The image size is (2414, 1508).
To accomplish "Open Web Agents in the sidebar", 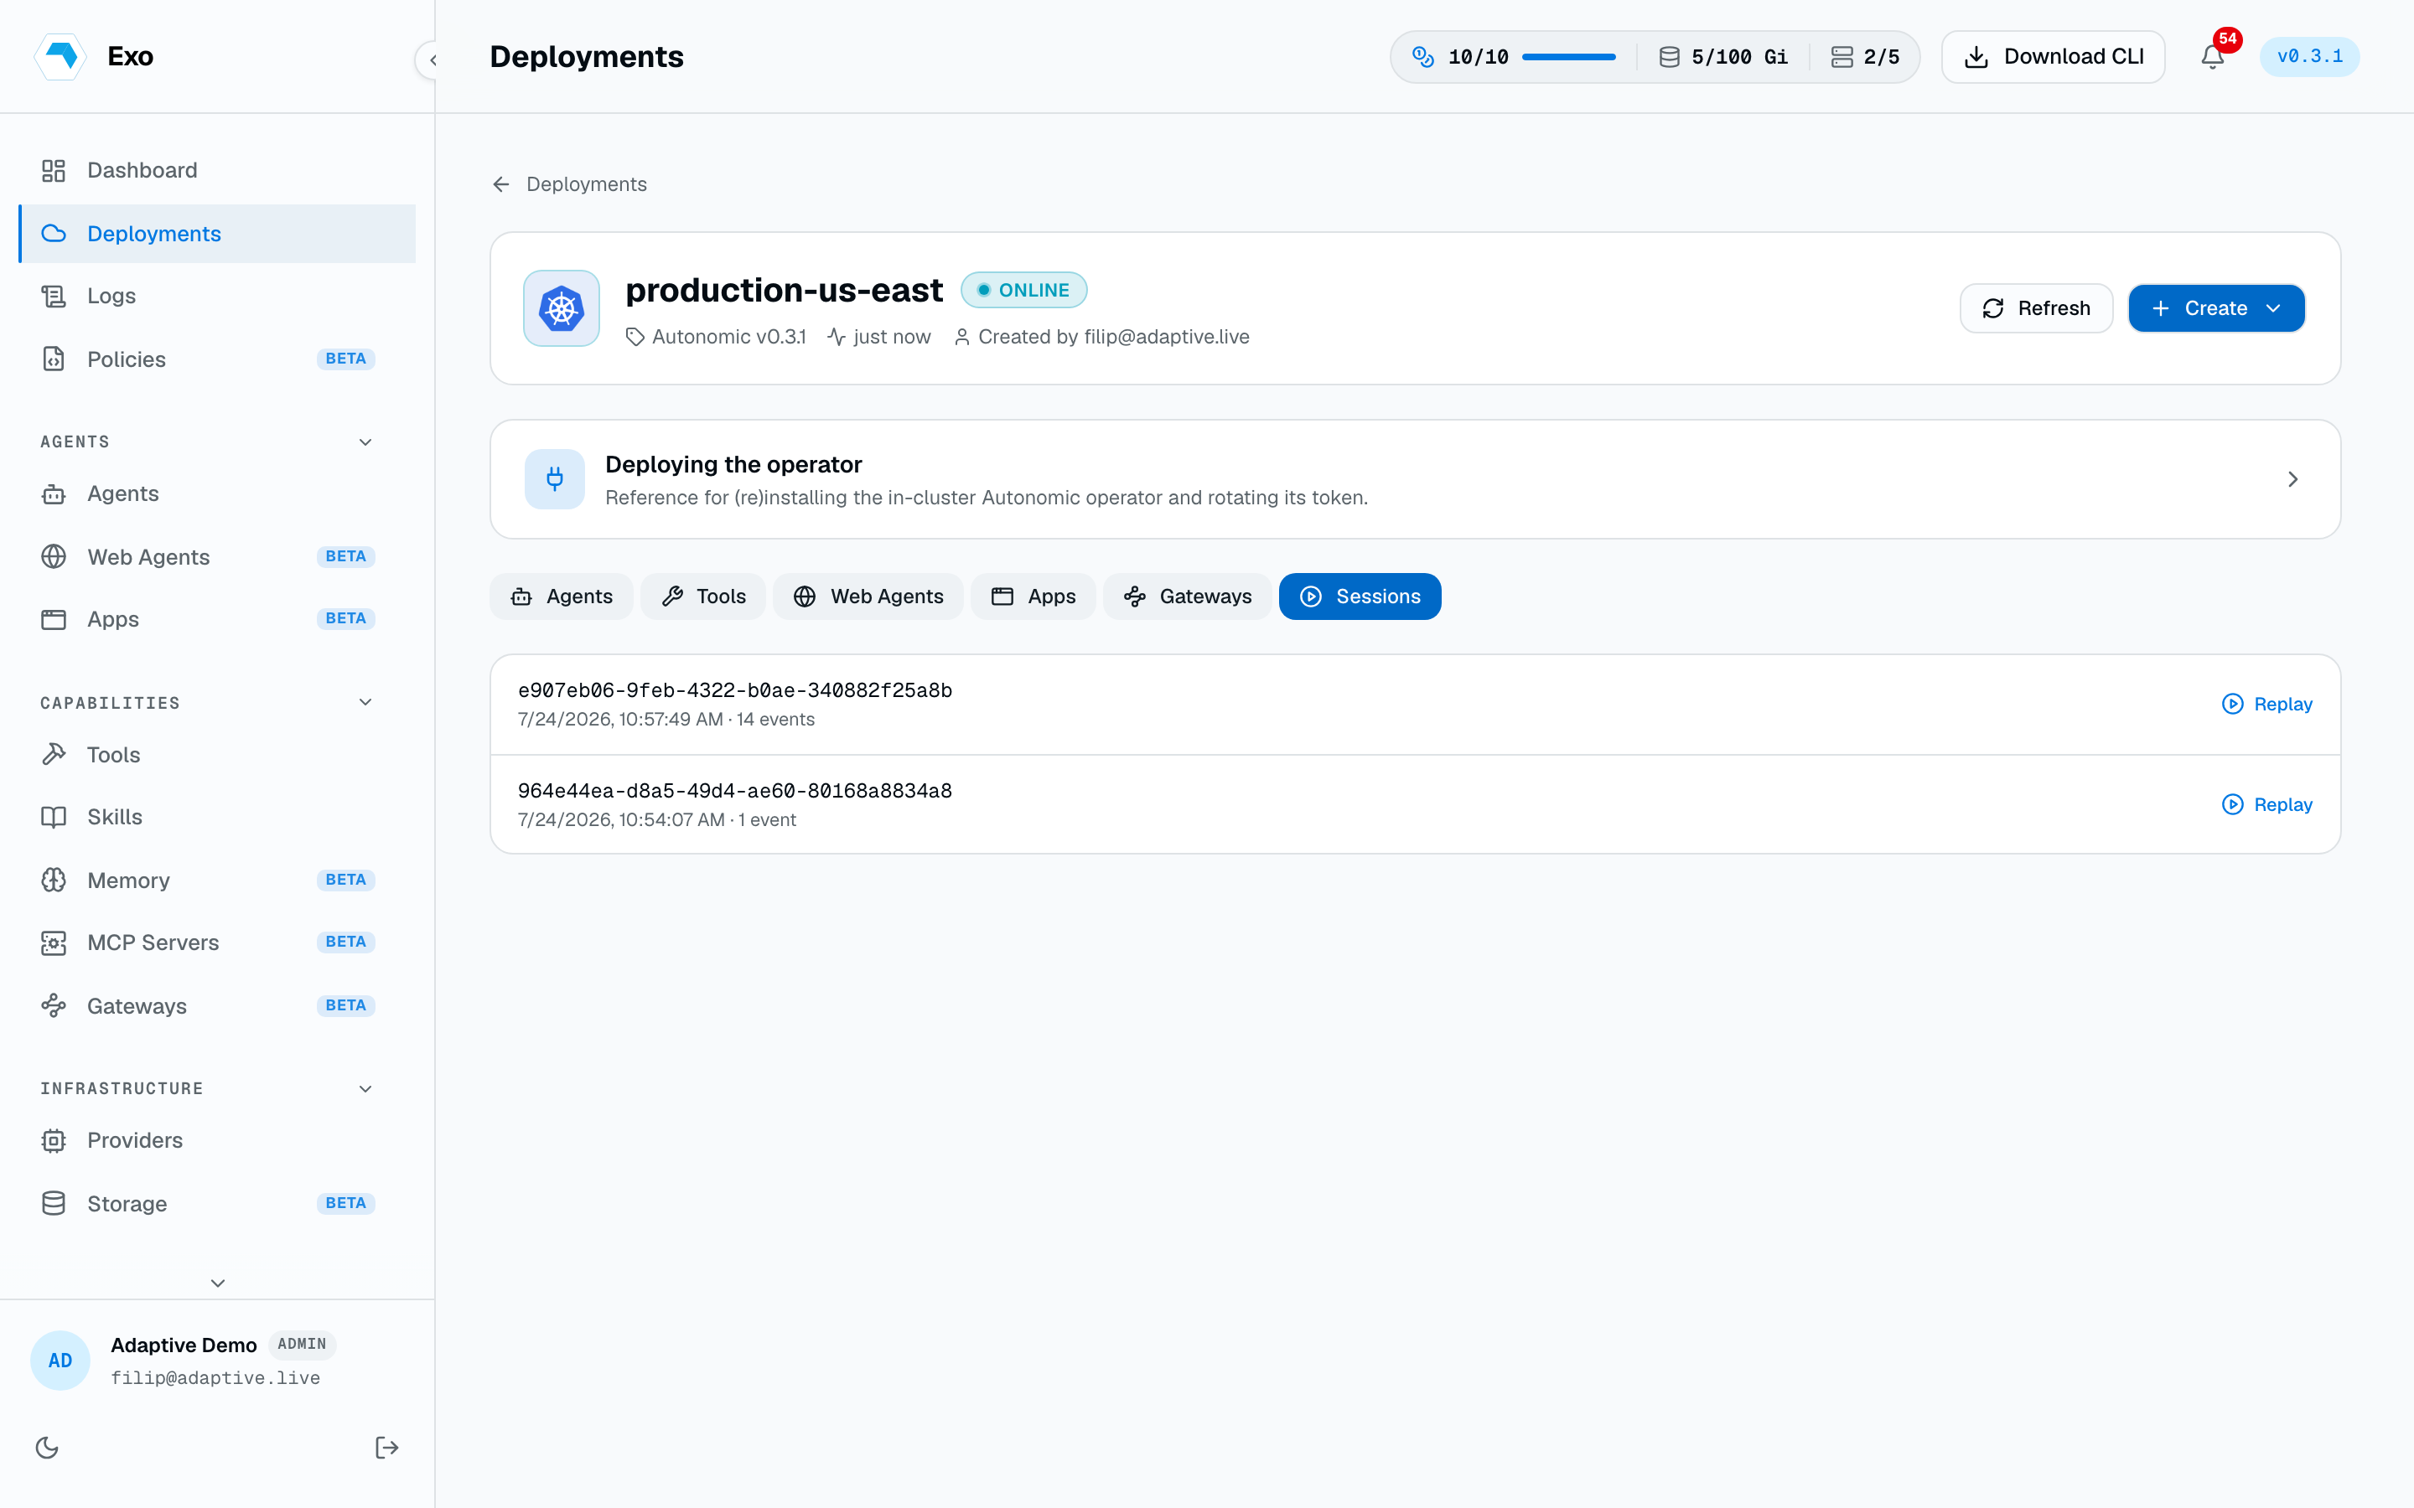I will tap(216, 556).
